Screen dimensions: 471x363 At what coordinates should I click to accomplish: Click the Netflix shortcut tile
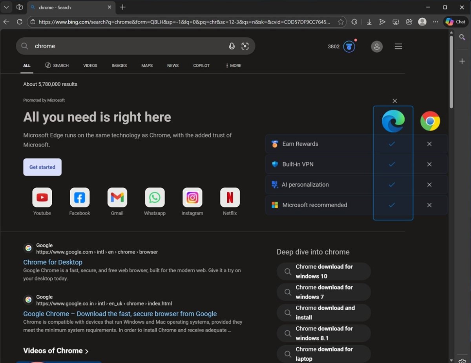[230, 198]
